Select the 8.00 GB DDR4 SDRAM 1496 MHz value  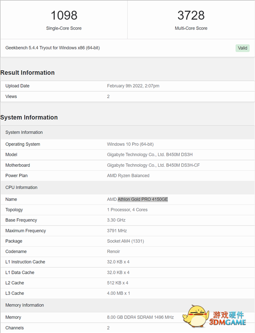[140, 317]
